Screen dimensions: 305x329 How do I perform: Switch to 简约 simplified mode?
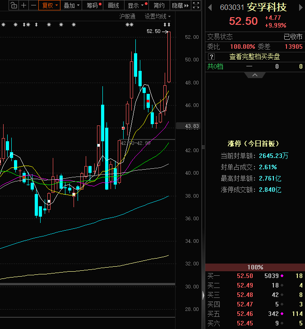click(x=159, y=5)
